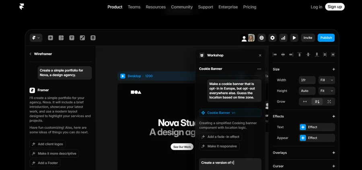Screen dimensions: 362x170
Task: Click the plus next to Size
Action: (333, 69)
